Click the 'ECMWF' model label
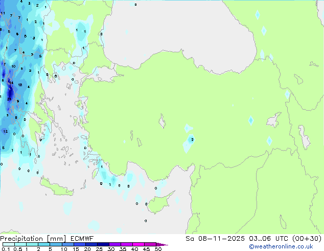The height and width of the screenshot is (251, 324). 82,239
